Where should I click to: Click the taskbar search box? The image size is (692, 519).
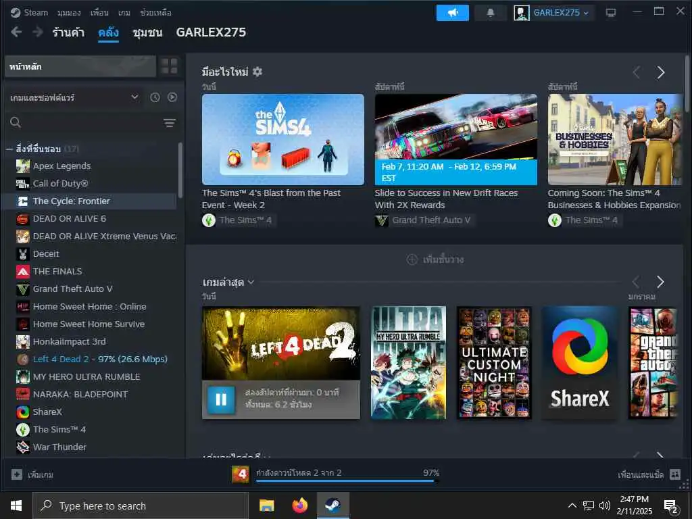point(141,505)
